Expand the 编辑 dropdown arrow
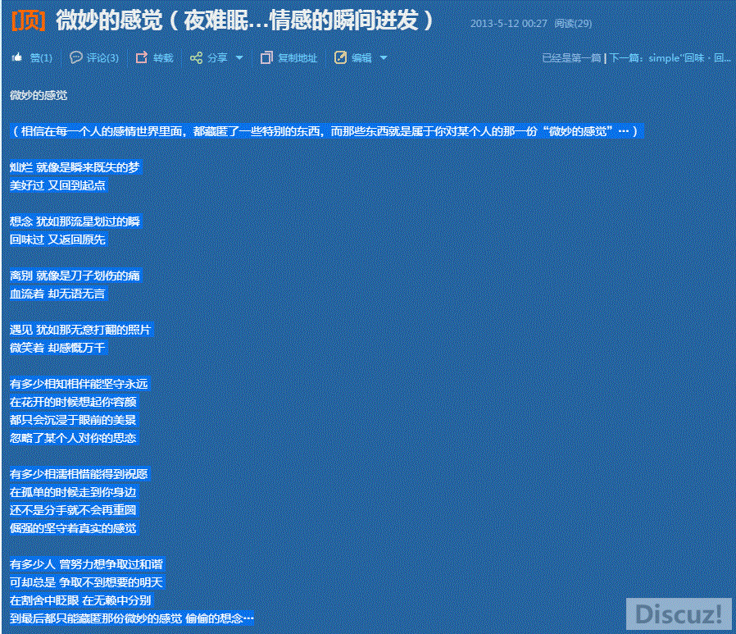The image size is (736, 634). pos(384,57)
